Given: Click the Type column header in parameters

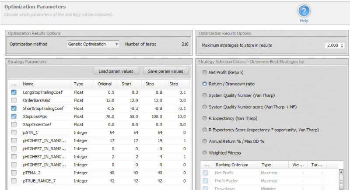Looking at the screenshot, I should (x=82, y=84).
